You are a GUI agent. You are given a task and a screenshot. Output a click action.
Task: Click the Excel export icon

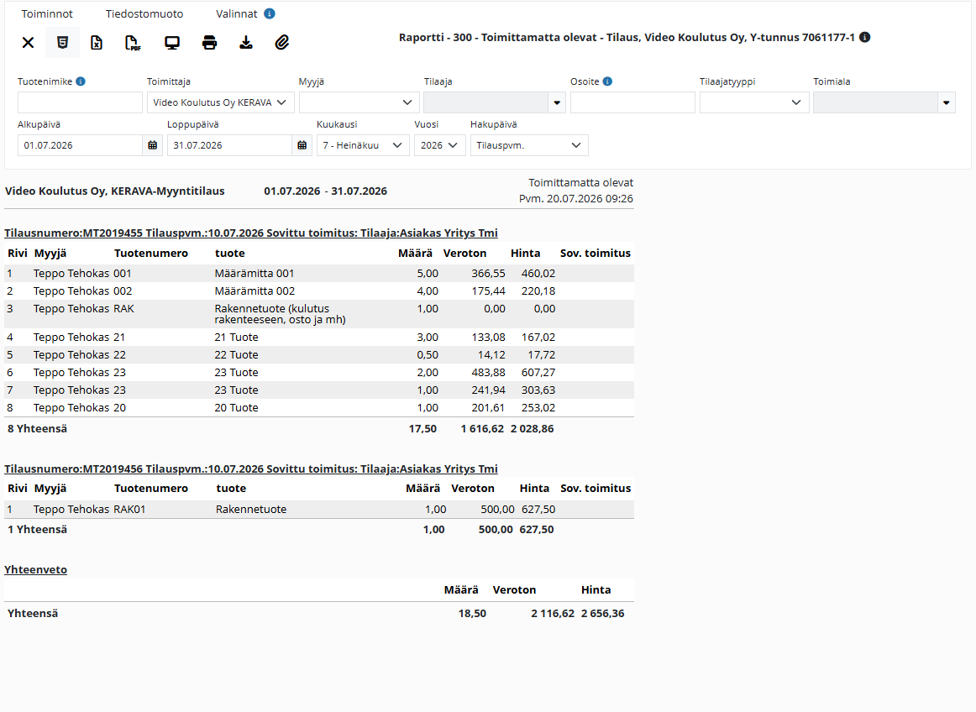[97, 42]
